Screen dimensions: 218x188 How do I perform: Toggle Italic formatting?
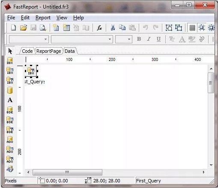(149, 39)
